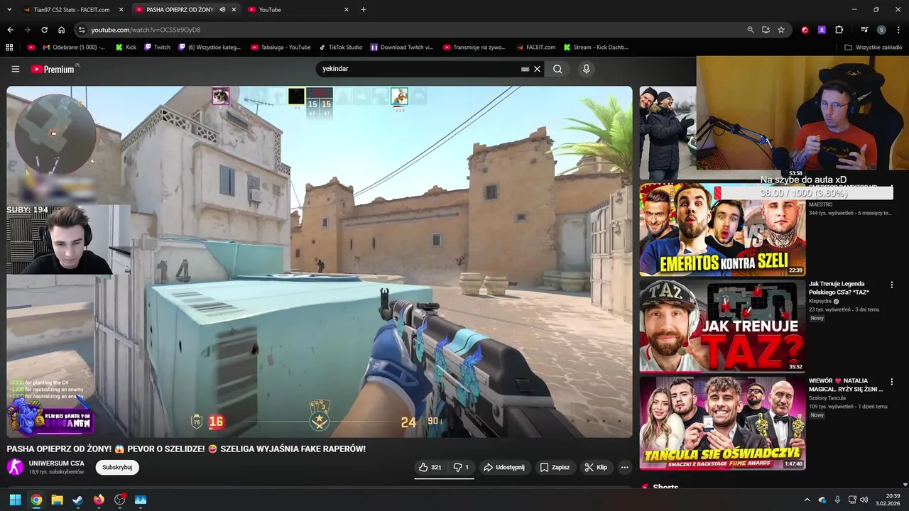The image size is (909, 511).
Task: Reload the current page
Action: 44,30
